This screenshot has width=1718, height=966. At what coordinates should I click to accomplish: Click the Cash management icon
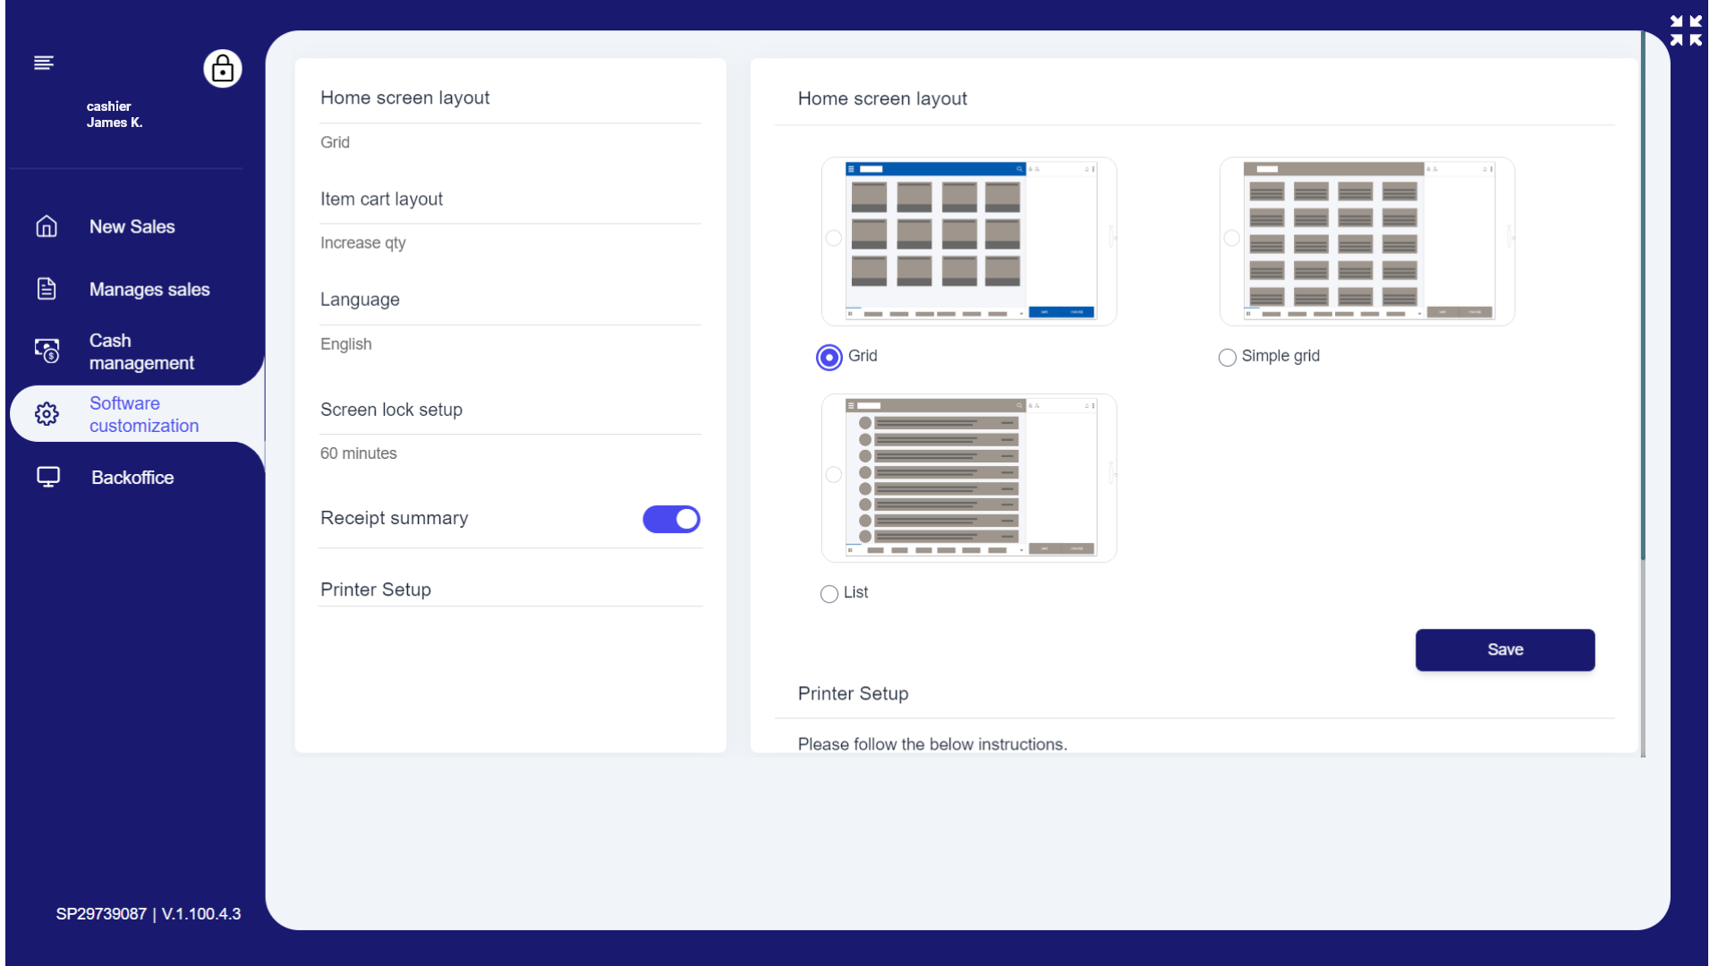pos(47,351)
